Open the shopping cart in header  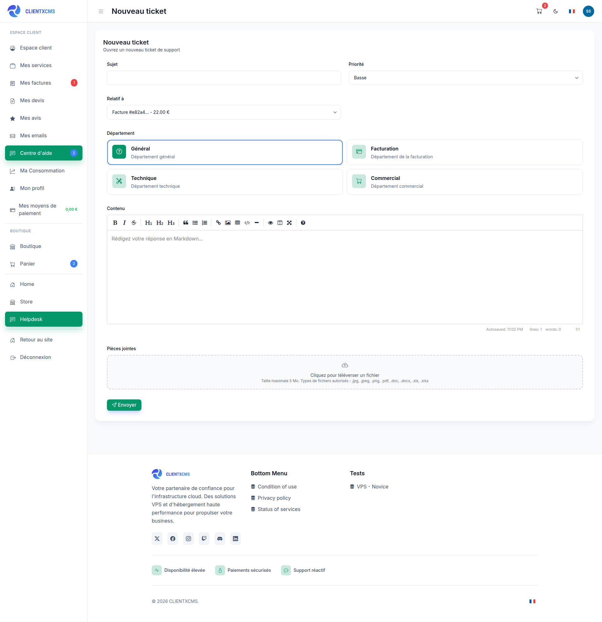tap(539, 11)
